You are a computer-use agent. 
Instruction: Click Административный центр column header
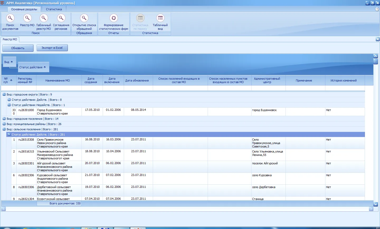pos(268,80)
